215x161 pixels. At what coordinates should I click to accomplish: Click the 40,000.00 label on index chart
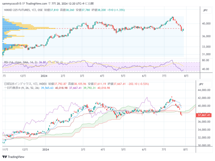point(204,106)
